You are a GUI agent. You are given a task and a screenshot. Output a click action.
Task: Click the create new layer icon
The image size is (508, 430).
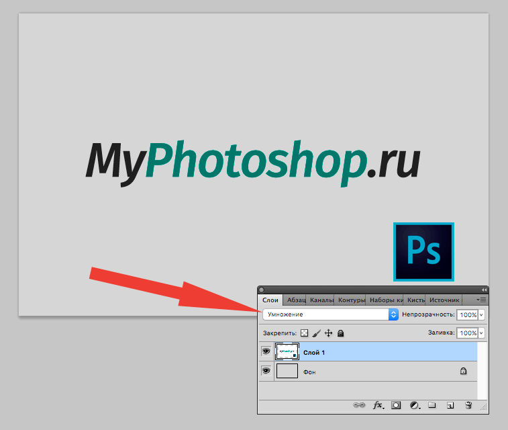[451, 405]
